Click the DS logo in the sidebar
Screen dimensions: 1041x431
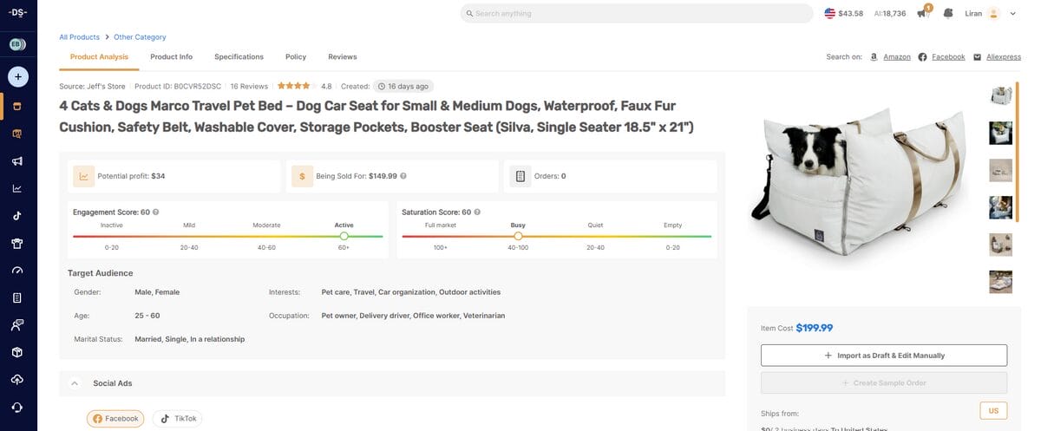pyautogui.click(x=17, y=13)
